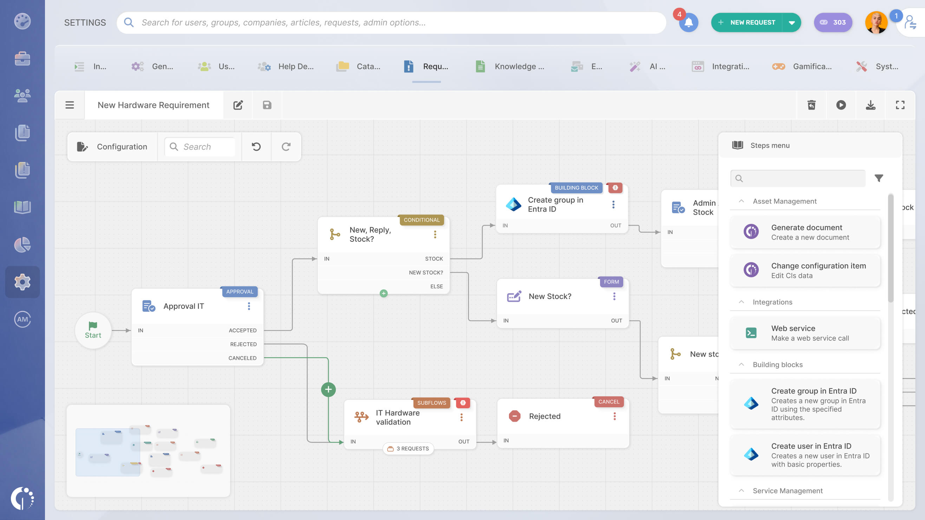Delete the current workflow using the trash icon
The height and width of the screenshot is (520, 925).
pyautogui.click(x=812, y=105)
